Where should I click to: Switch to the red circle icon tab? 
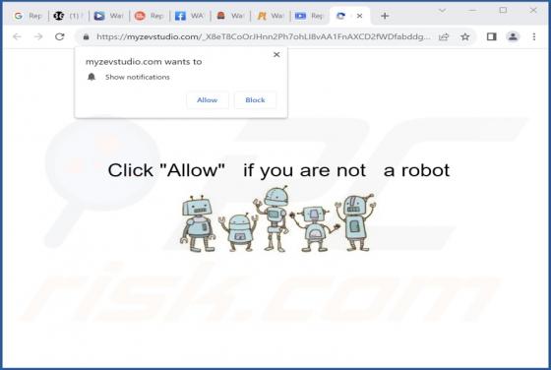(150, 16)
